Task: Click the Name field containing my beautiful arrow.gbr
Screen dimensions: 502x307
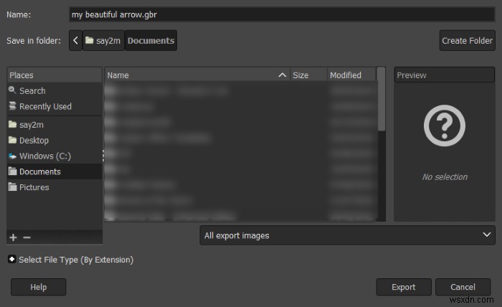Action: click(282, 15)
